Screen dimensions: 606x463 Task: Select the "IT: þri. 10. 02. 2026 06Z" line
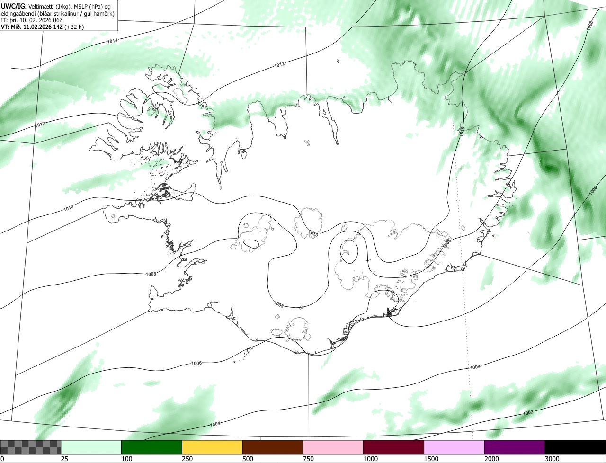pyautogui.click(x=33, y=20)
